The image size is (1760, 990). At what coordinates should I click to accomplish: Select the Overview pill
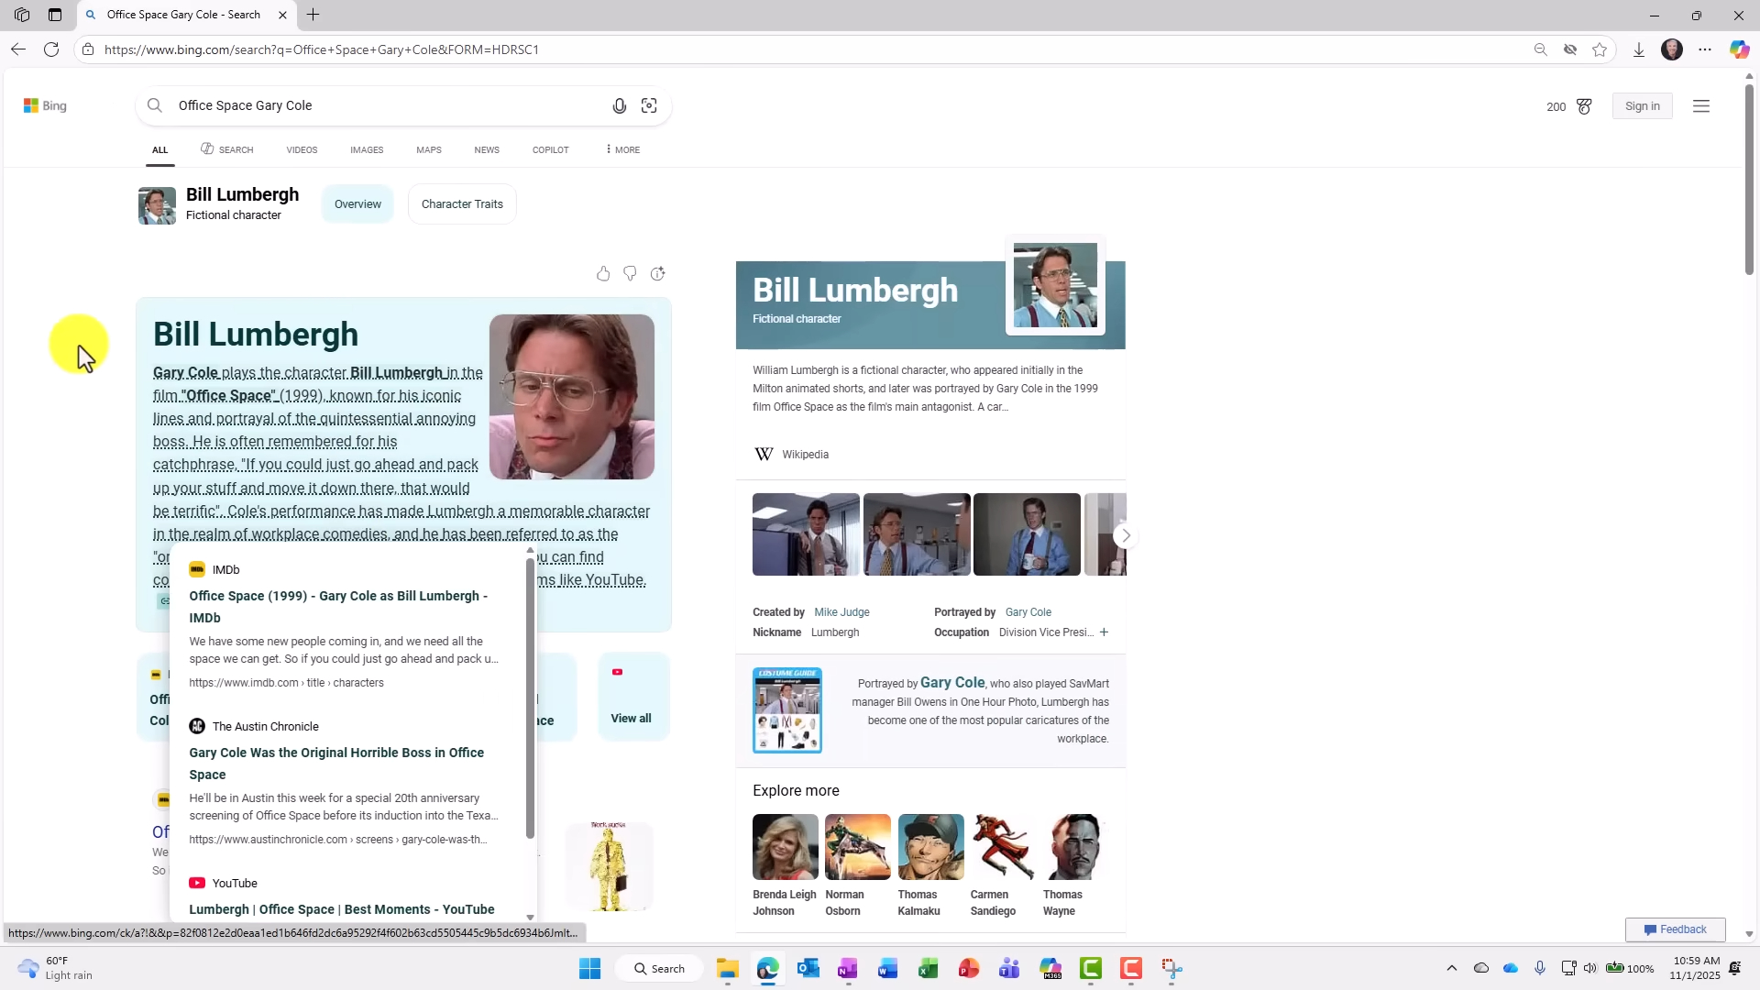(357, 204)
